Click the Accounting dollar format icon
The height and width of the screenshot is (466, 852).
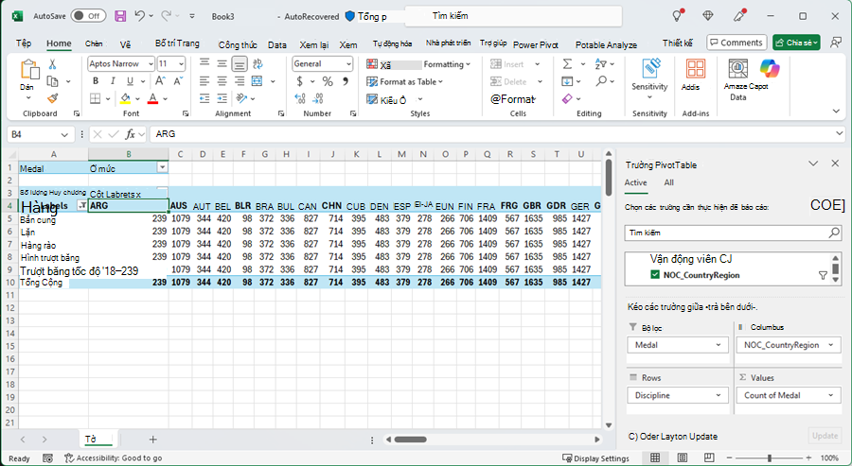[299, 81]
